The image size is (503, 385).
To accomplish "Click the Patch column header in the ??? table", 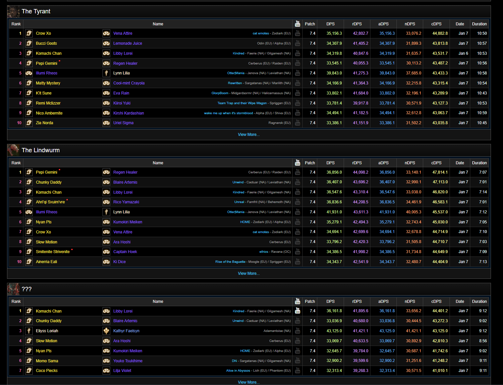I will [x=310, y=302].
